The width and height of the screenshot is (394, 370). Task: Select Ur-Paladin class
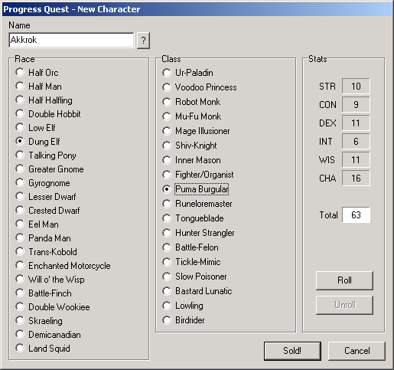[x=187, y=73]
